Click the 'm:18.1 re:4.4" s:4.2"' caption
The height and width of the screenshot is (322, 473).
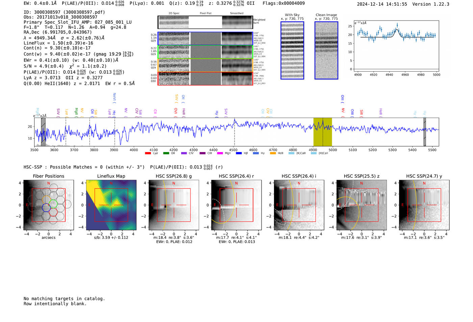pyautogui.click(x=299, y=238)
